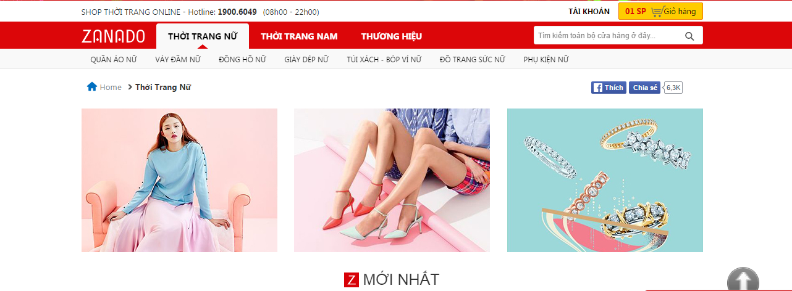This screenshot has height=291, width=792.
Task: Click the scroll-to-top arrow icon
Action: (743, 280)
